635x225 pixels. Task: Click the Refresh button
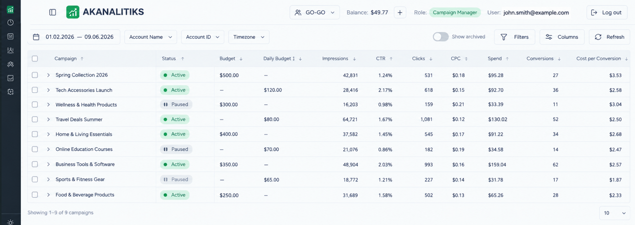pos(609,37)
